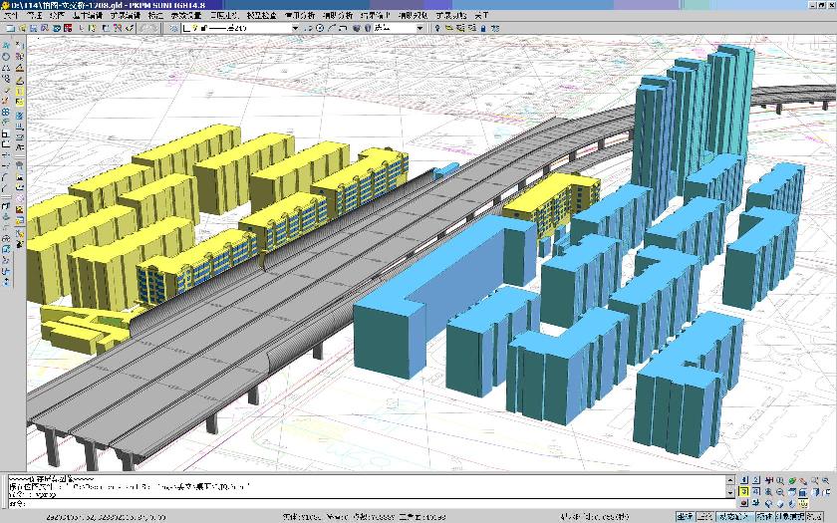This screenshot has height=523, width=837.
Task: Open the 文件 (File) menu
Action: [x=10, y=16]
